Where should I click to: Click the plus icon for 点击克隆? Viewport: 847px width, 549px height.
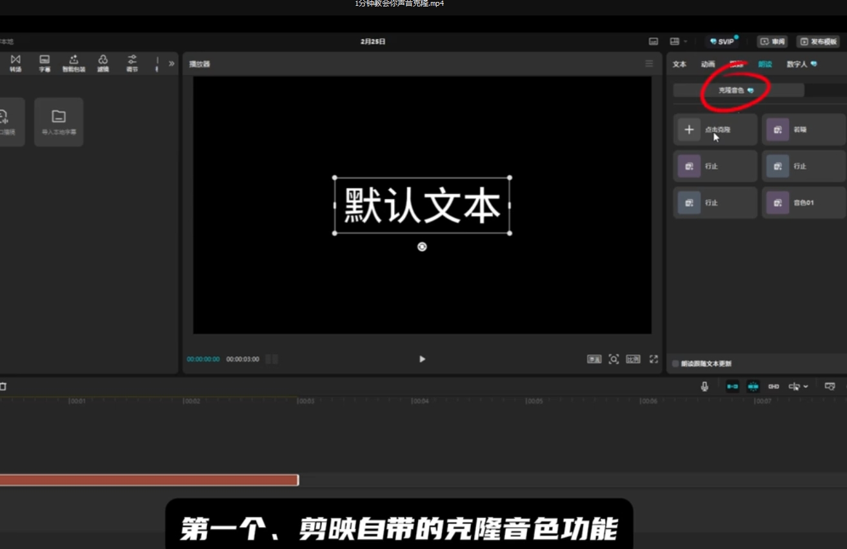click(689, 130)
